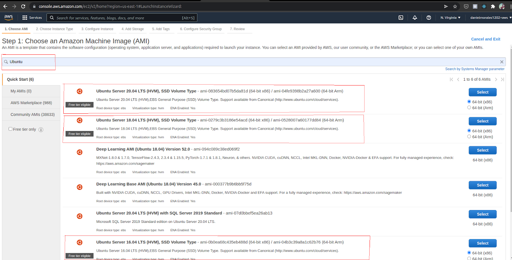Jump to first page of AMI results
This screenshot has width=512, height=260.
451,79
